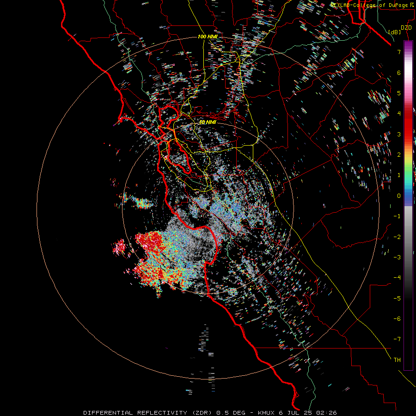Click the "-3" value on the dB scale
Image resolution: width=416 pixels, height=416 pixels.
(x=397, y=257)
